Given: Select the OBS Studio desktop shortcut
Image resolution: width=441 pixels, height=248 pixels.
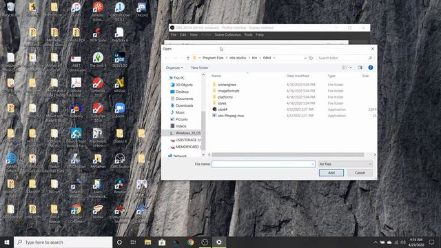Looking at the screenshot, I should [119, 161].
